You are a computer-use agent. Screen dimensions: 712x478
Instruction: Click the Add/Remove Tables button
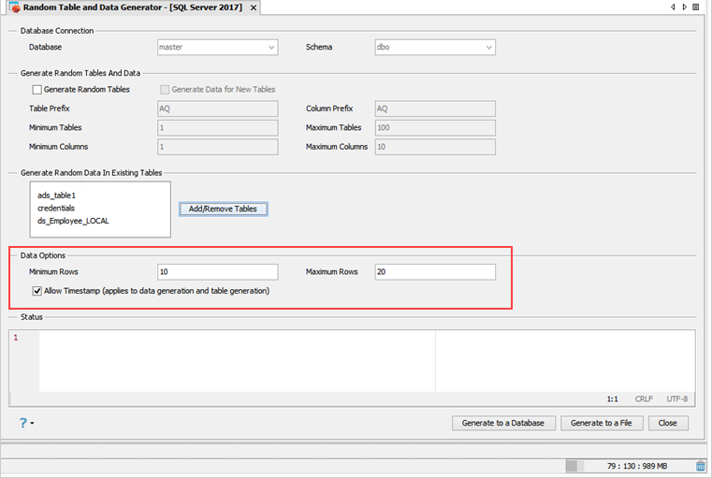223,209
